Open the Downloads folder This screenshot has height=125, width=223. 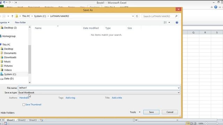[x=10, y=57]
